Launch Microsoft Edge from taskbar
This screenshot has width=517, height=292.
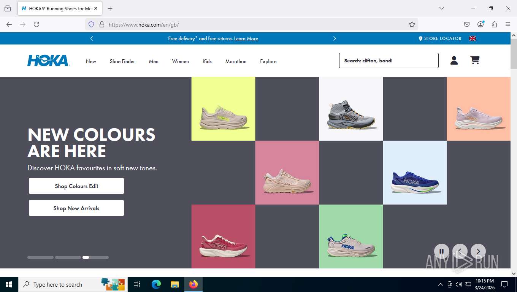156,284
